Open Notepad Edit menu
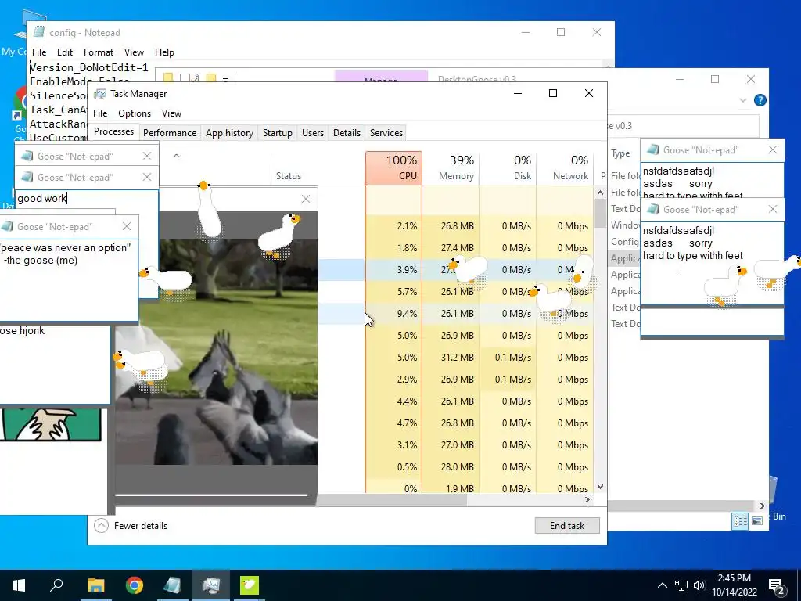This screenshot has height=601, width=801. 64,52
